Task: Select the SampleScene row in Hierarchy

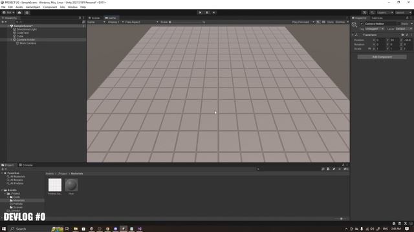Action: pos(43,26)
